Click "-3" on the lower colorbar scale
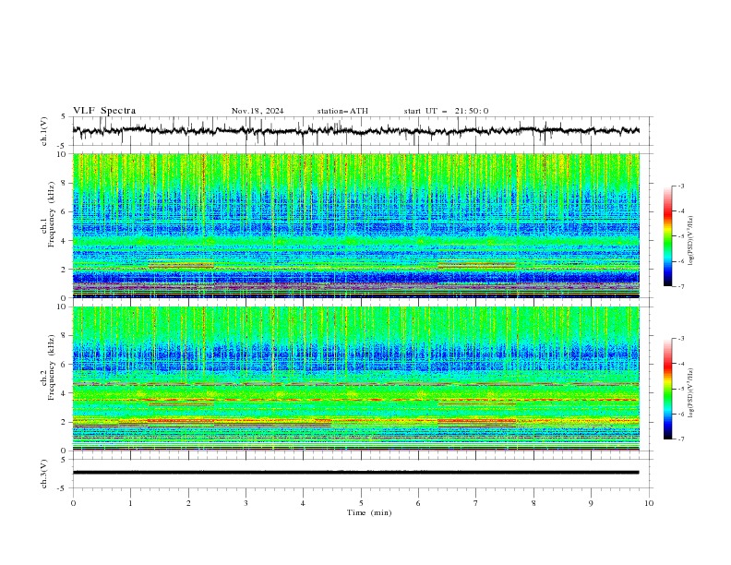The image size is (731, 565). [681, 339]
